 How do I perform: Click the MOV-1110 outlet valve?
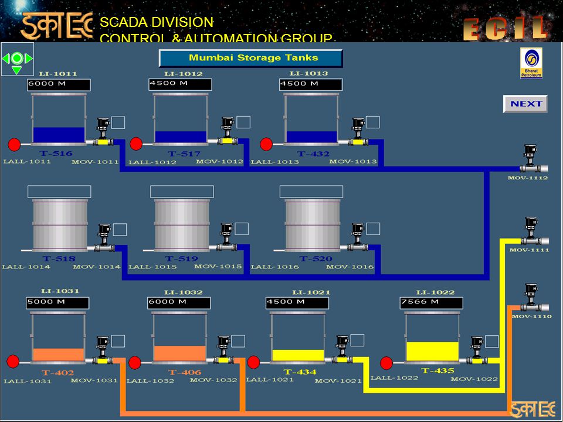[x=534, y=298]
